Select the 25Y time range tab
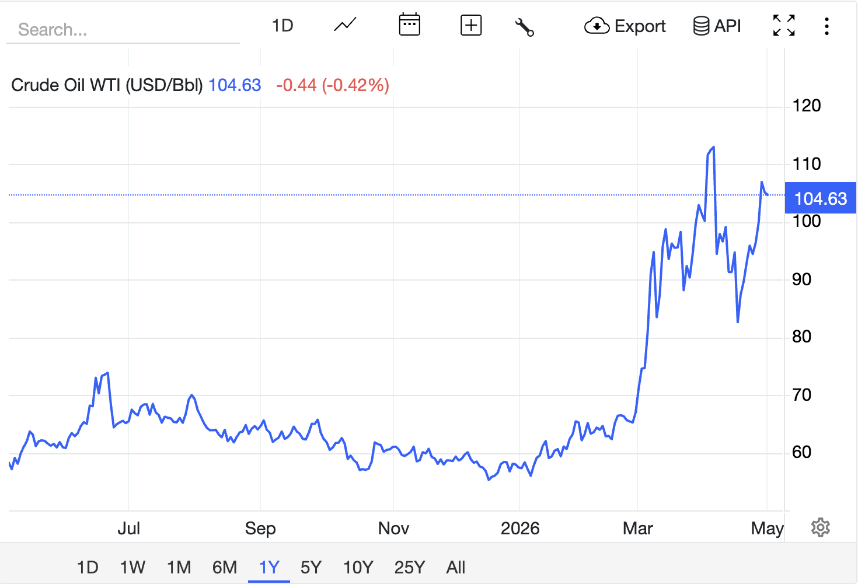 coord(409,567)
